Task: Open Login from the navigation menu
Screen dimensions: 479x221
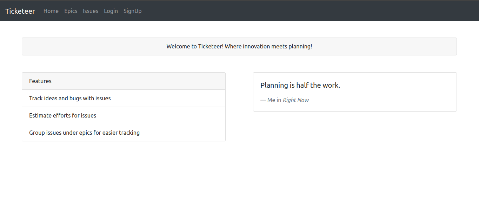Action: click(111, 11)
